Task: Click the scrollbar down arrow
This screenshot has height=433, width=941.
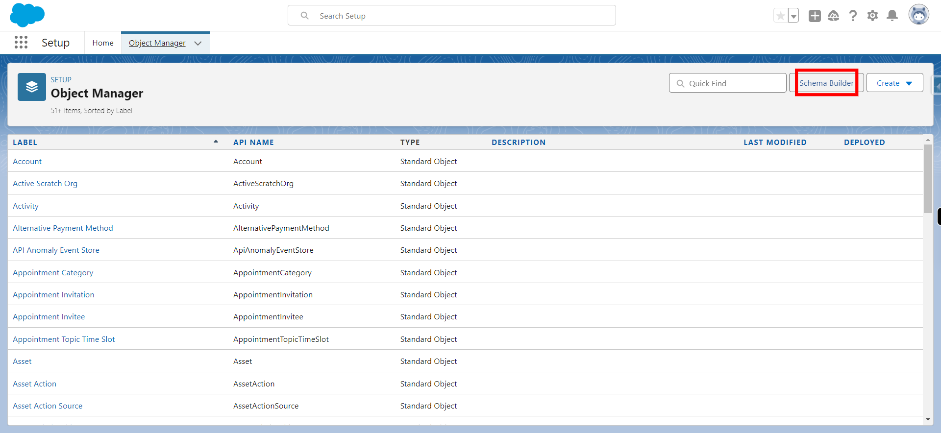Action: pyautogui.click(x=927, y=420)
